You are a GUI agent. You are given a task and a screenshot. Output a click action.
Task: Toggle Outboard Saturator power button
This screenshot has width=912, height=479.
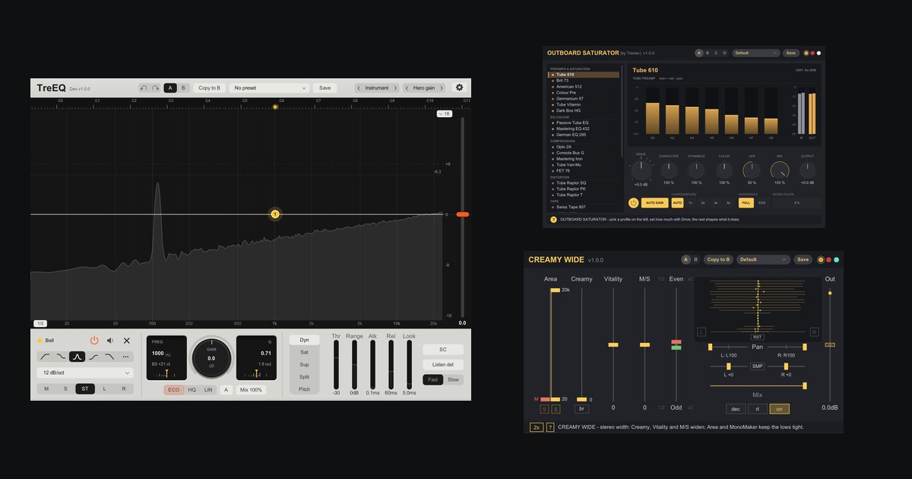coord(634,203)
